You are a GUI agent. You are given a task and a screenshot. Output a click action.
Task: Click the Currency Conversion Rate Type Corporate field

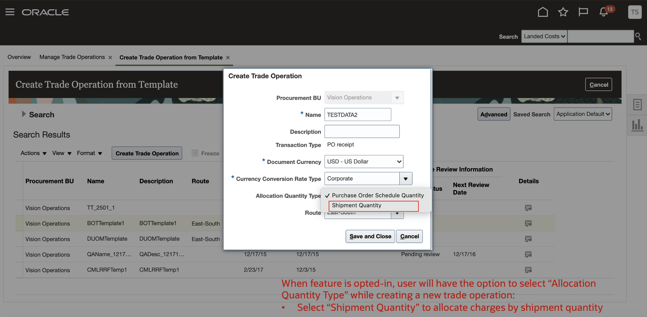pos(362,178)
